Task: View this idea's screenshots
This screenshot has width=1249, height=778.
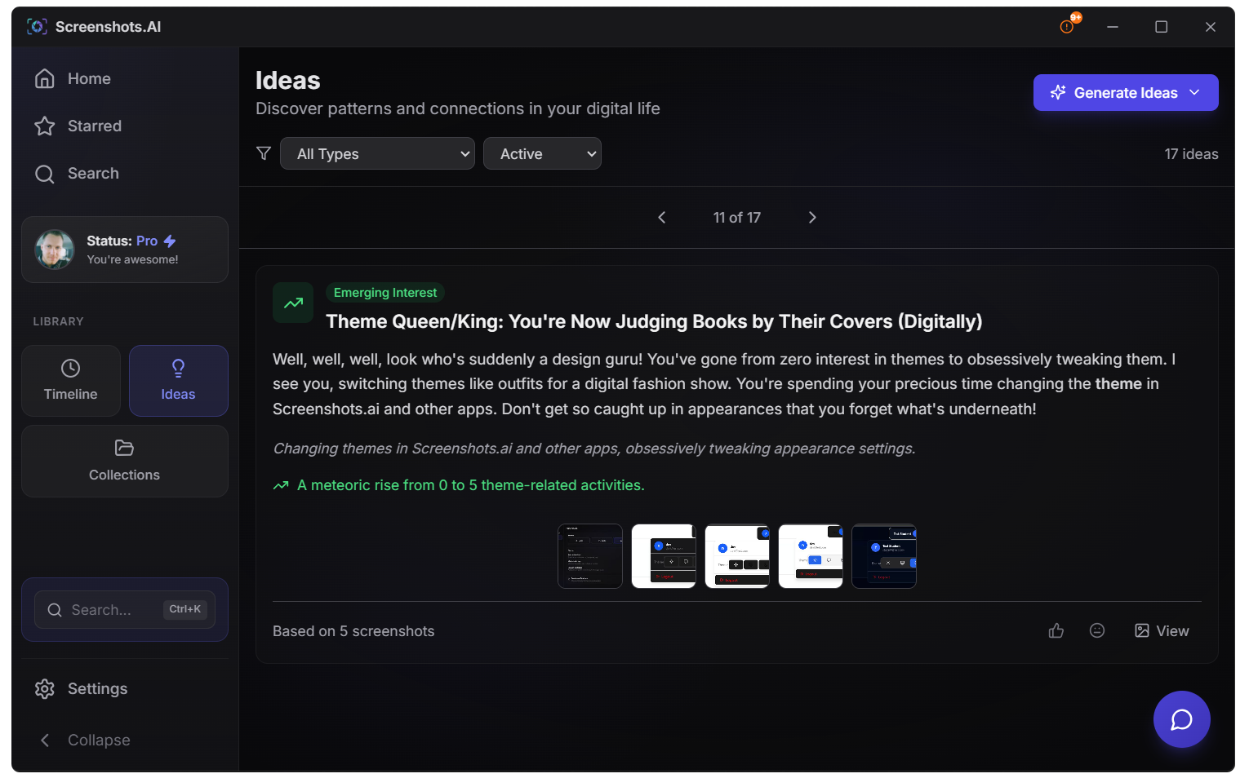Action: [1162, 630]
